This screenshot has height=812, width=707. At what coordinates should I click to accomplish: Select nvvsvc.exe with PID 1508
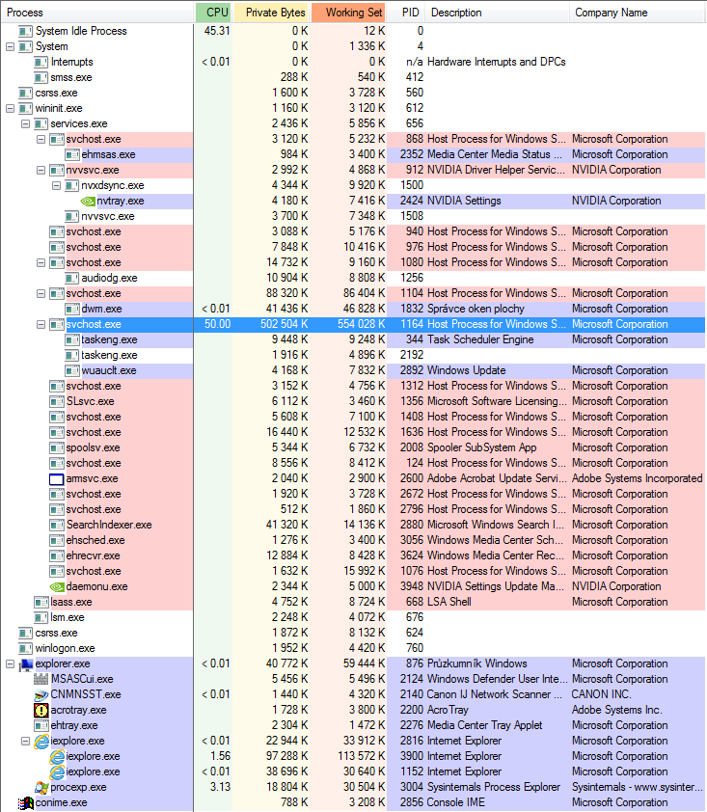point(353,216)
